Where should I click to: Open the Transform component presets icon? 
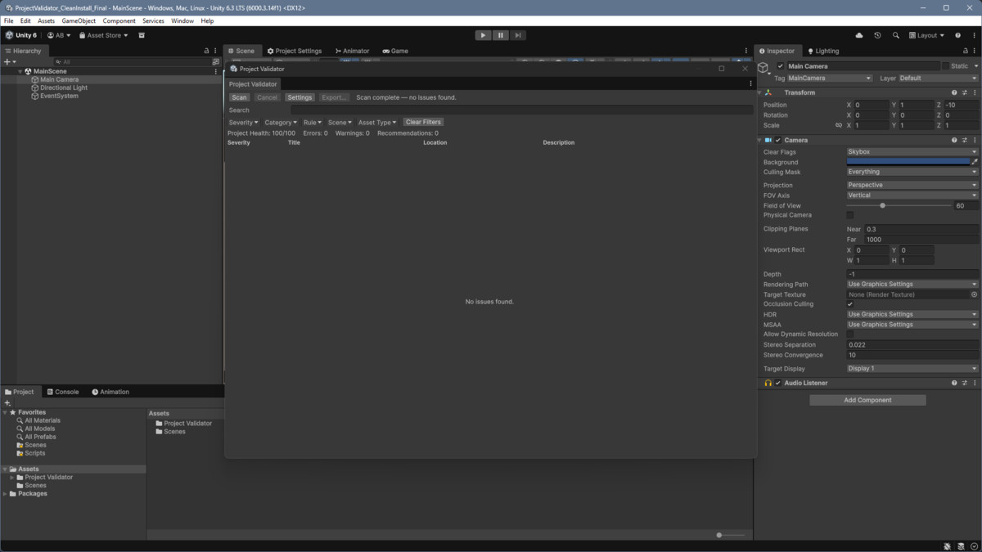[964, 92]
